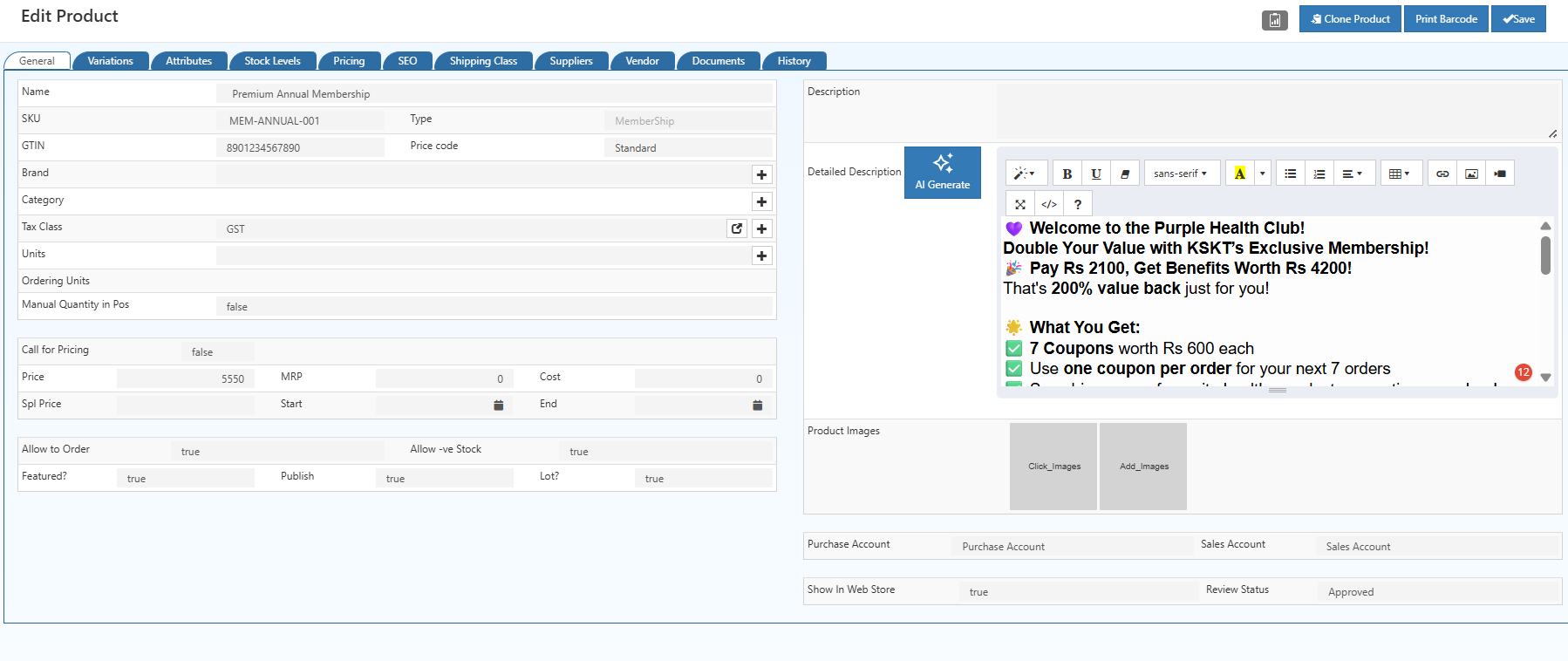The image size is (1568, 661).
Task: Click the SKU field MEM-ANNUAL-001
Action: 300,120
